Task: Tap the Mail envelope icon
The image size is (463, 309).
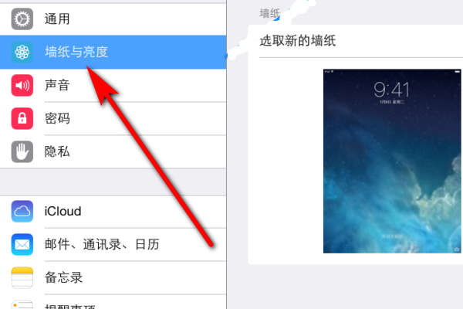Action: coord(22,245)
